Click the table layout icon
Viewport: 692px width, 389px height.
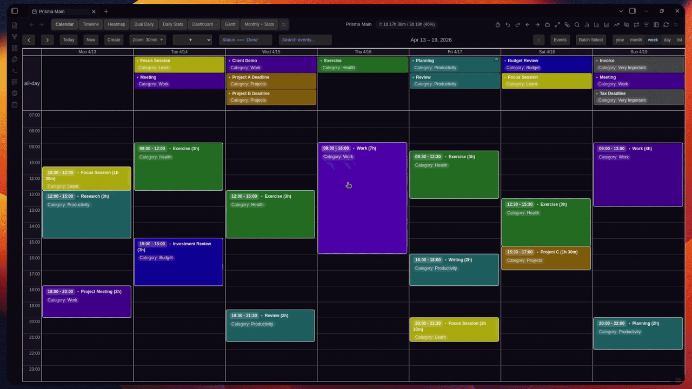point(656,25)
